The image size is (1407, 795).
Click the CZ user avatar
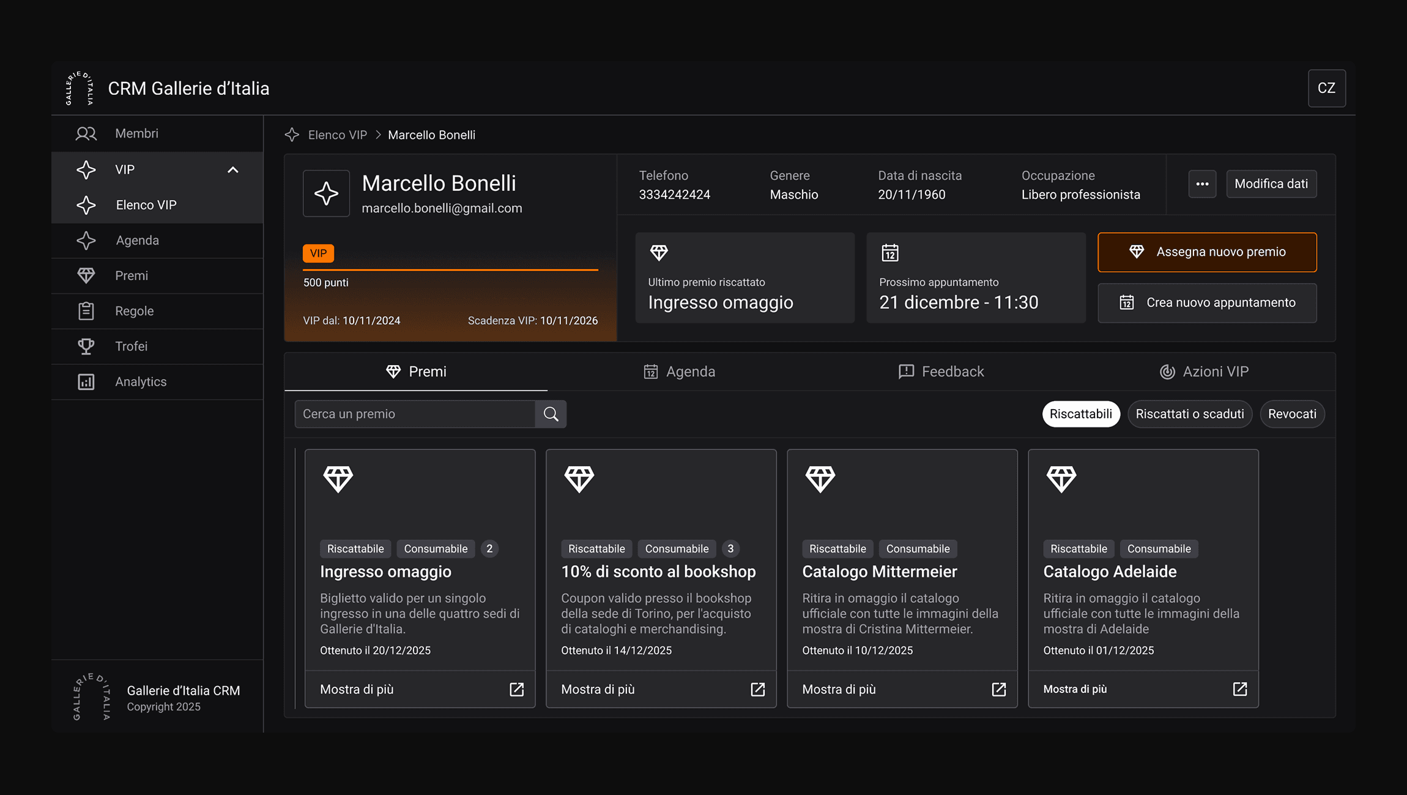[x=1326, y=88]
